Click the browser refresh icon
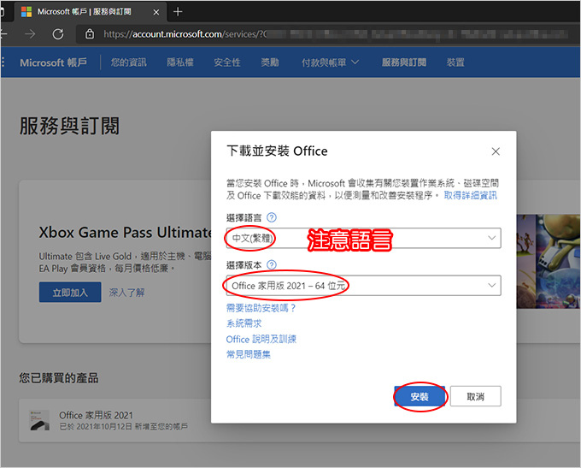The image size is (581, 468). coord(58,34)
